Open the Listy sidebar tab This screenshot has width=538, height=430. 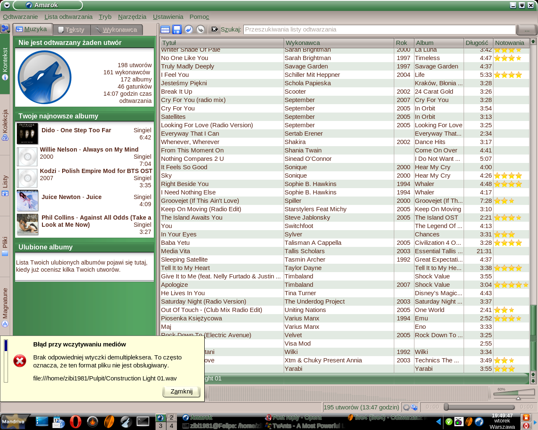5,186
